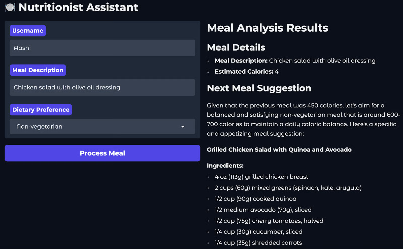This screenshot has height=249, width=403.
Task: Click the dropdown chevron beside Non-vegetarian
Action: (183, 127)
